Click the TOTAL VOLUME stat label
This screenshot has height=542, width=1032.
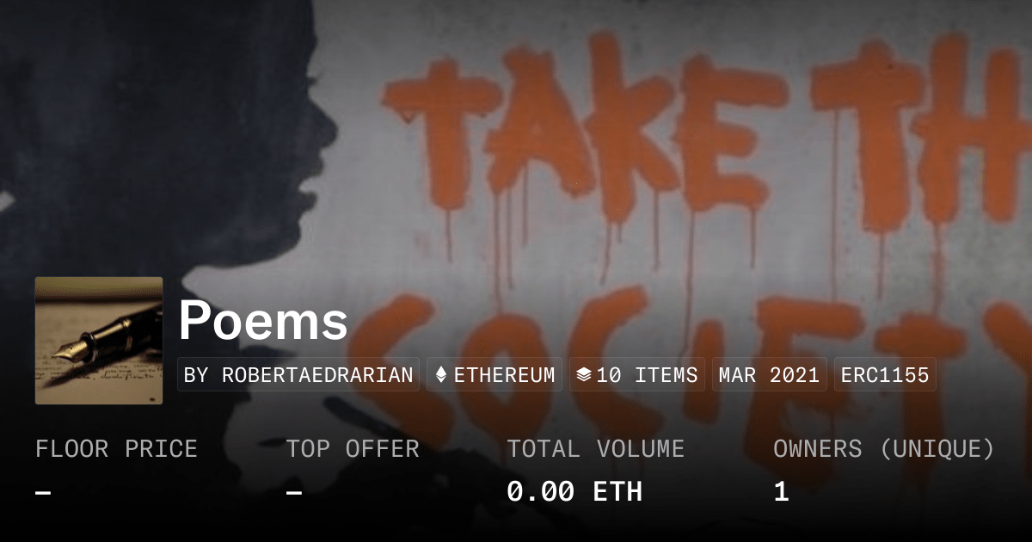click(596, 449)
